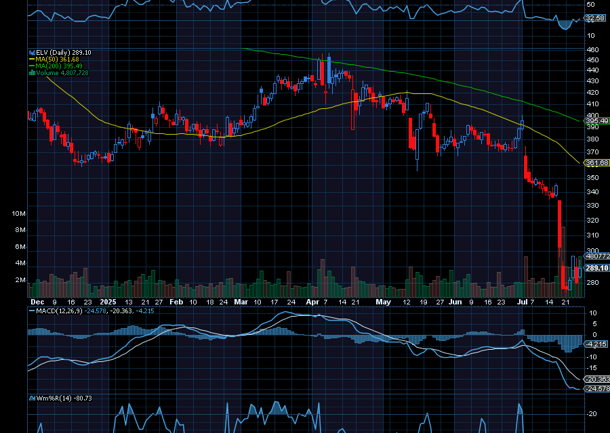The height and width of the screenshot is (433, 610).
Task: Click the Jul label on the date axis
Action: pos(523,302)
